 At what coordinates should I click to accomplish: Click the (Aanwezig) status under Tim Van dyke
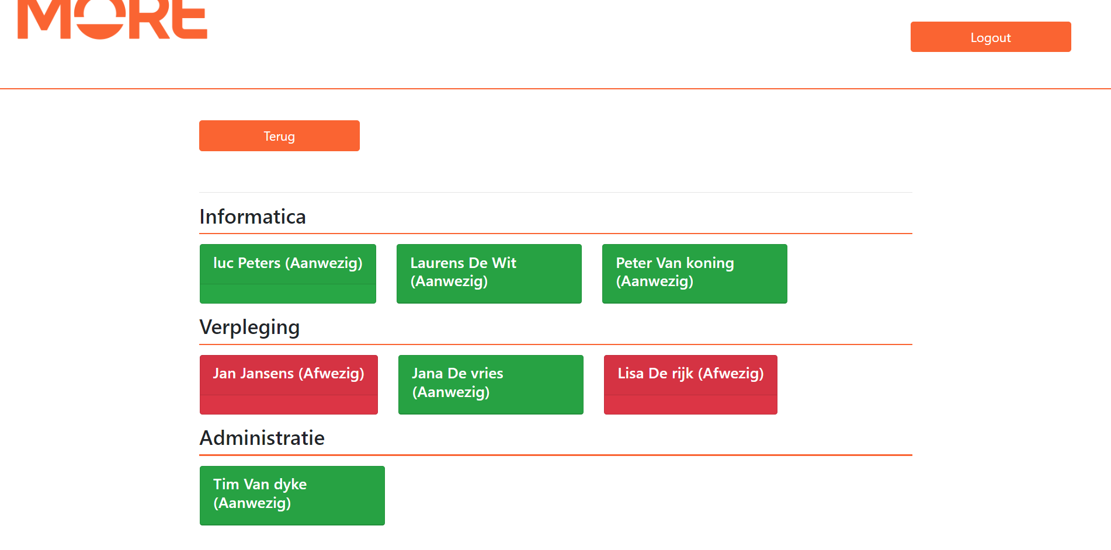click(x=252, y=503)
